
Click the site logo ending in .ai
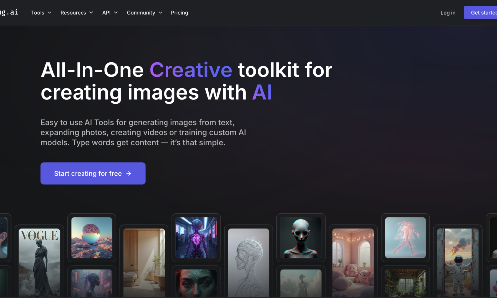pyautogui.click(x=9, y=12)
